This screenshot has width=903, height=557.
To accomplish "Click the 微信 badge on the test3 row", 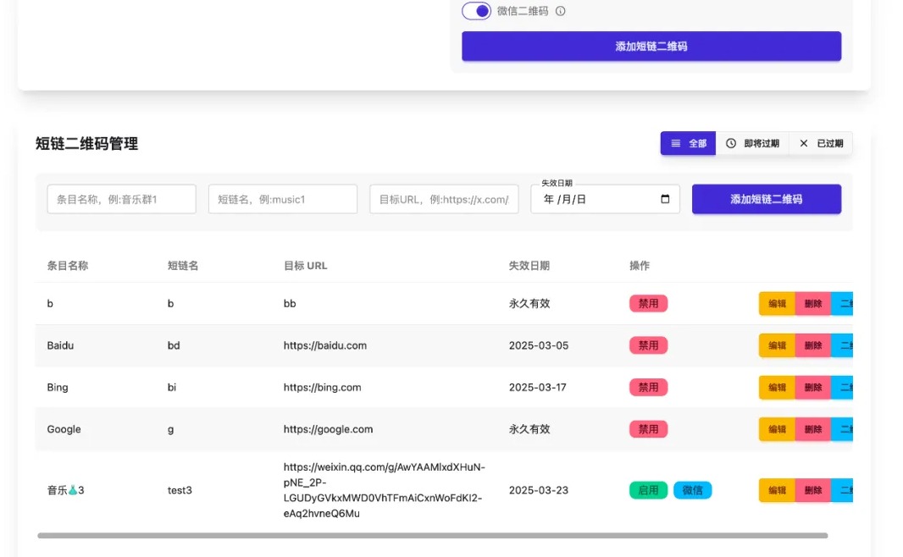I will (693, 490).
